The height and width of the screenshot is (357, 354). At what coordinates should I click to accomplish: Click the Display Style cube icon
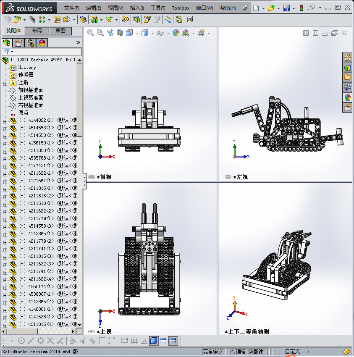[145, 33]
